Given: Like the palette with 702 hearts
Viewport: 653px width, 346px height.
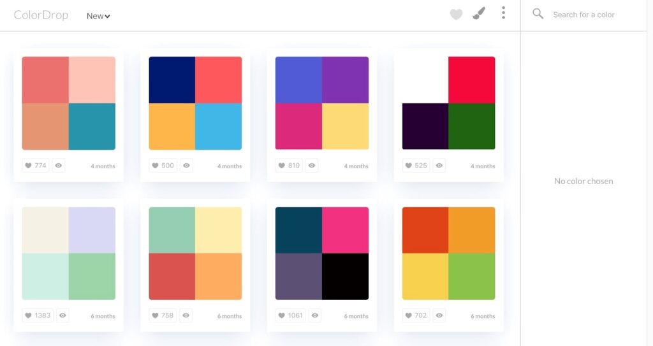Looking at the screenshot, I should coord(416,315).
